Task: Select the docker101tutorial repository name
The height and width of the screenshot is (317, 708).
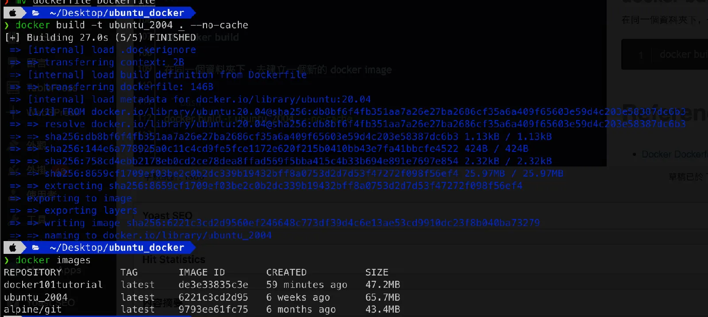Action: 53,285
